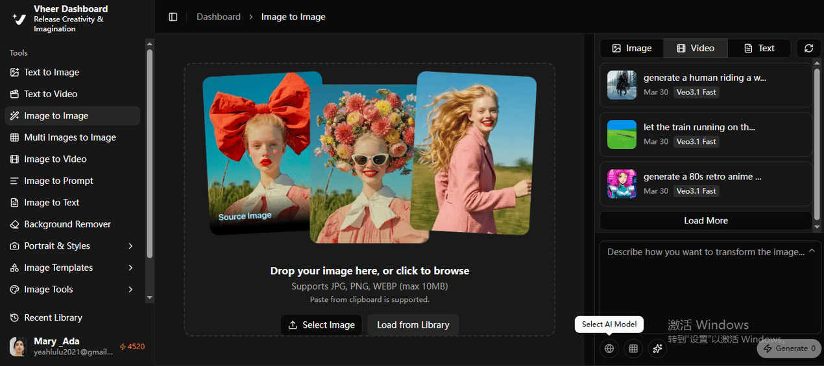Image resolution: width=824 pixels, height=366 pixels.
Task: Click the Image Templates shapes icon
Action: point(14,268)
